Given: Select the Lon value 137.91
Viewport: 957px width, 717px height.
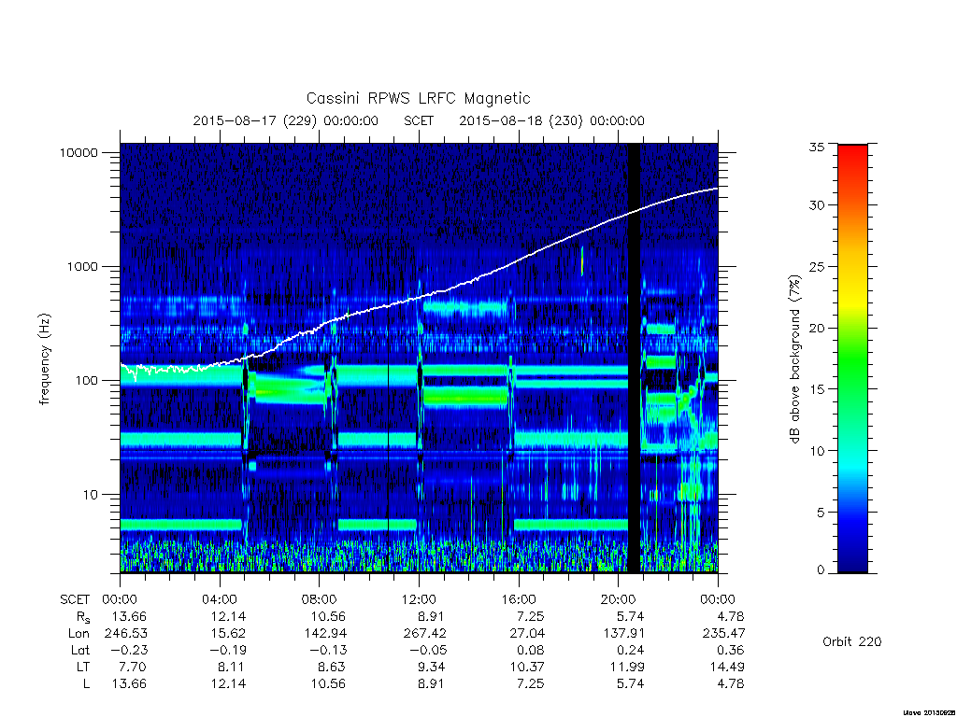Looking at the screenshot, I should (623, 634).
